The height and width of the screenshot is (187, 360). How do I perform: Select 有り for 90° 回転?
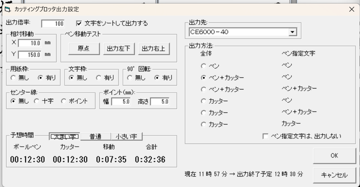157,78
